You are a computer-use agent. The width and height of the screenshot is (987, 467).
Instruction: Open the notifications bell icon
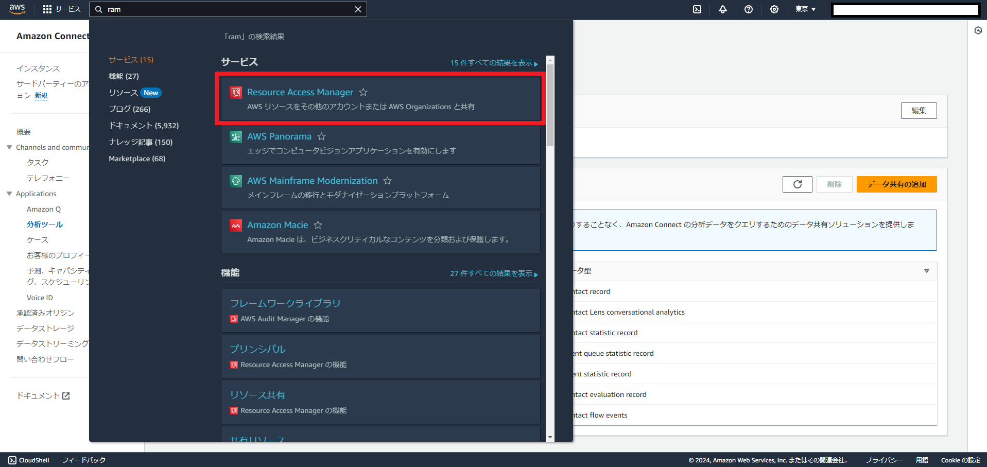pos(723,9)
